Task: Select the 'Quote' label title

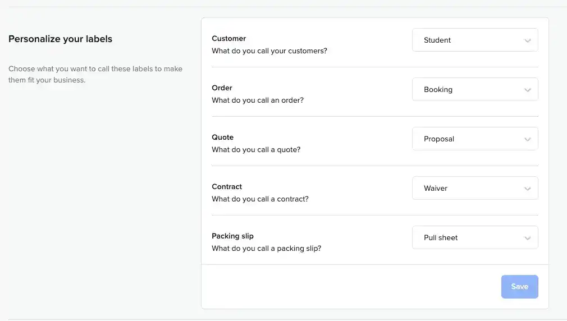Action: pos(222,137)
